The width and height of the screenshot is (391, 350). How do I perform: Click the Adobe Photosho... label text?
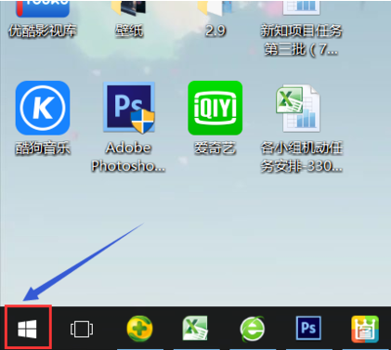128,157
